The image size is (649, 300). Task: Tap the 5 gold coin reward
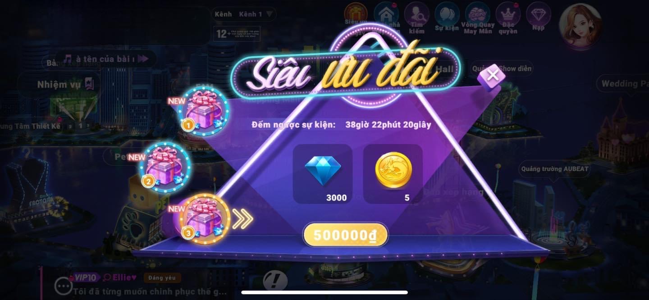coord(393,174)
